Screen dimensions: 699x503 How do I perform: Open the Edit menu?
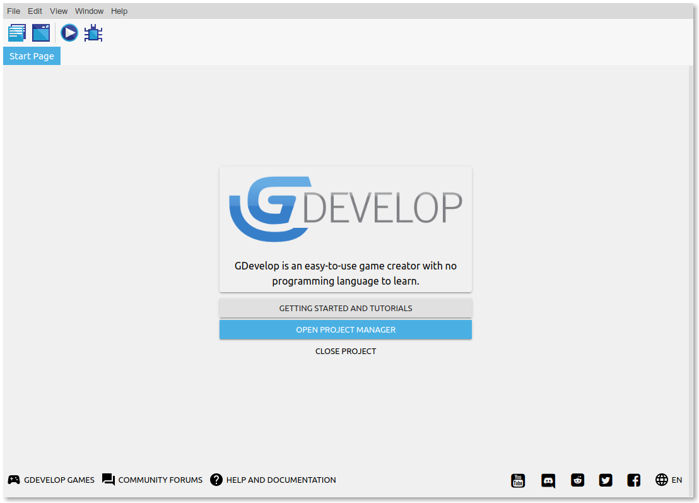click(x=35, y=11)
